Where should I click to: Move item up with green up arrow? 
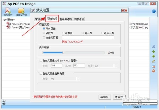(x=153, y=51)
